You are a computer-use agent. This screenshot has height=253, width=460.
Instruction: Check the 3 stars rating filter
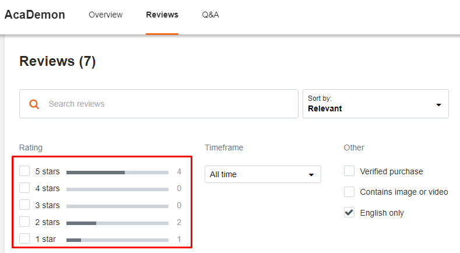[x=24, y=205]
